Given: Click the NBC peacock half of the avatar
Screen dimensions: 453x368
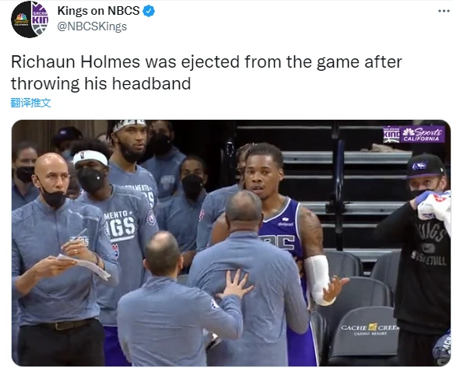Looking at the screenshot, I should 21,19.
